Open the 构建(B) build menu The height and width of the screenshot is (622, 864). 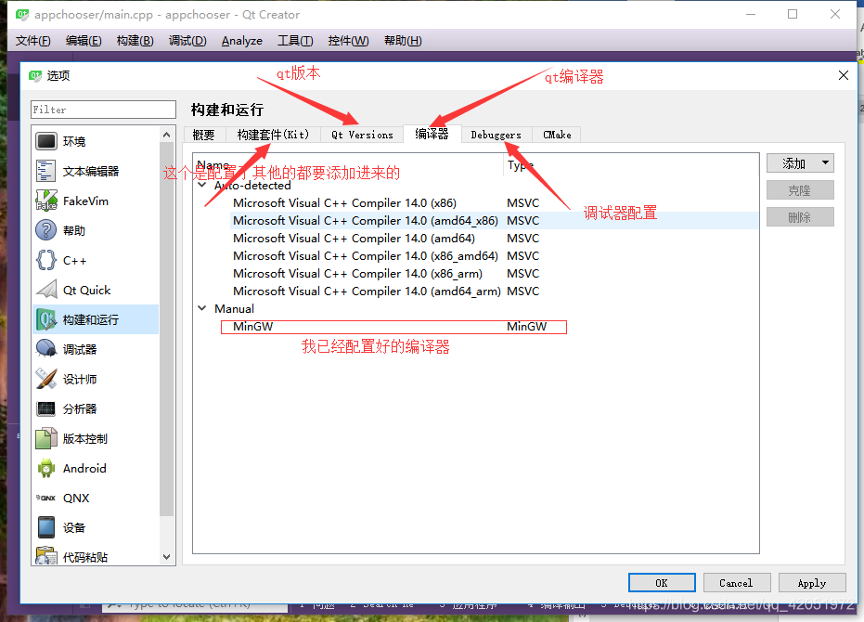pos(135,41)
